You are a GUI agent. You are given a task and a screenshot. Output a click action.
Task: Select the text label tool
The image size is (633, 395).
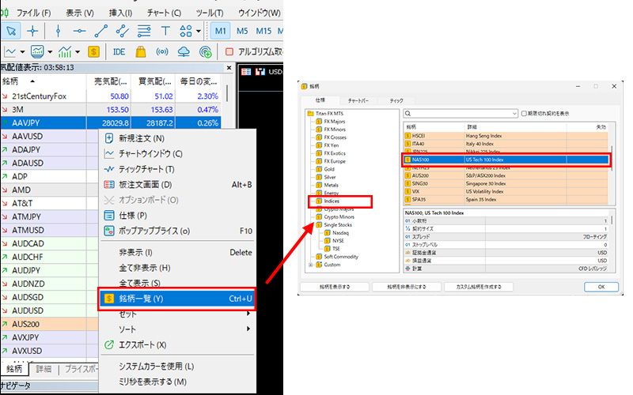coord(165,31)
